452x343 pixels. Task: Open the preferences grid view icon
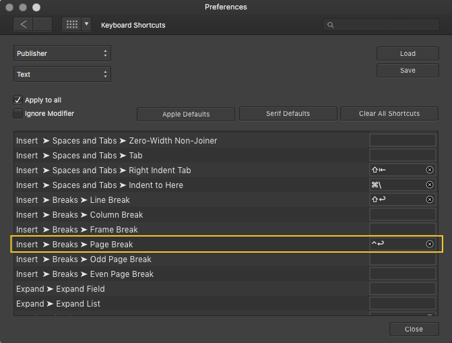[x=71, y=25]
